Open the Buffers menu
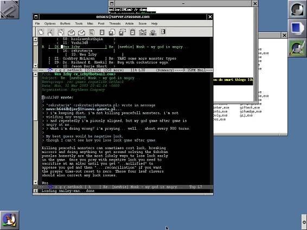Screen dimensions: 307x230 click(65, 23)
